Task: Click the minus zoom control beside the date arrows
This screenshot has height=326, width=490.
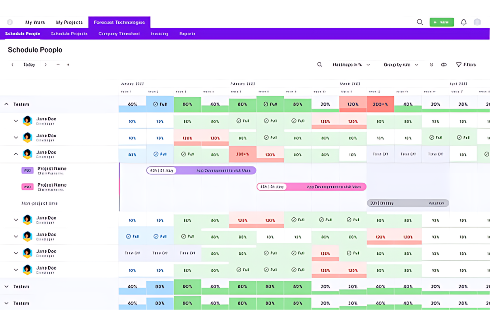Action: pyautogui.click(x=58, y=65)
